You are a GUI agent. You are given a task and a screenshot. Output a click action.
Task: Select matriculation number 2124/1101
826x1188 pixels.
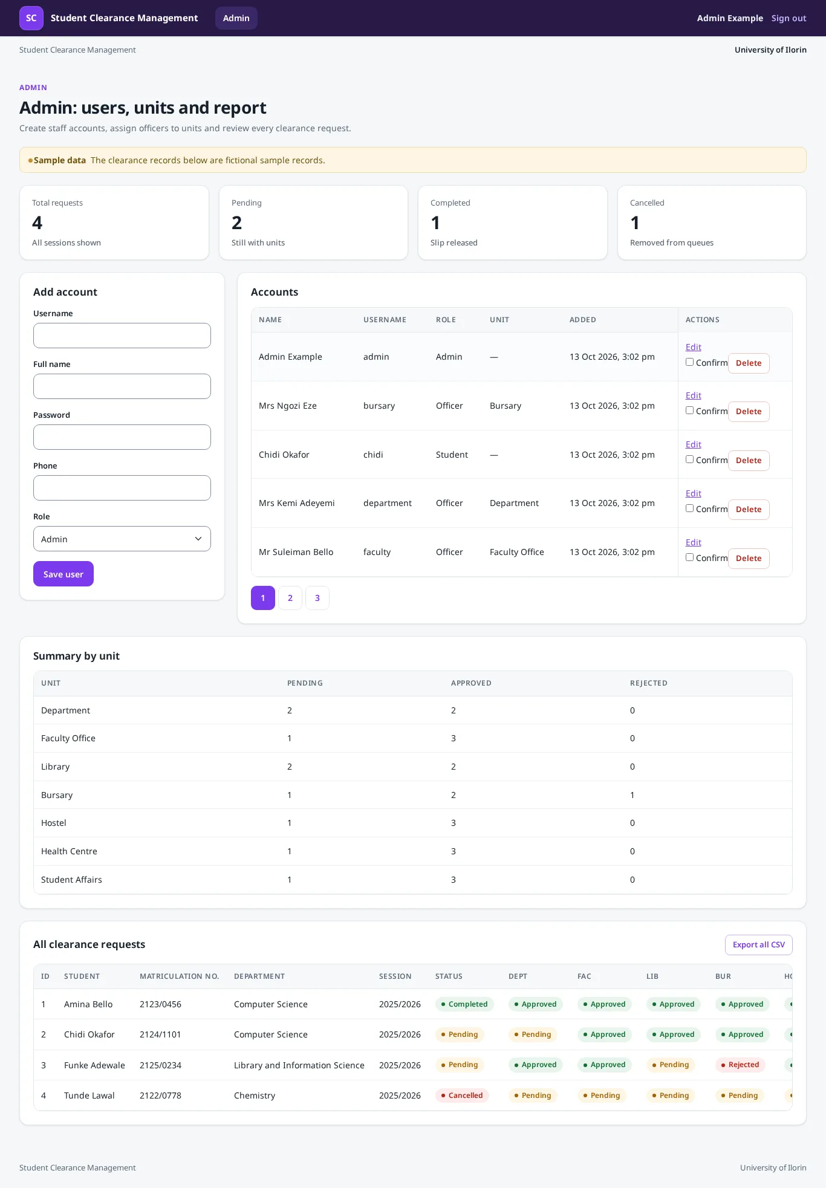click(x=160, y=1034)
